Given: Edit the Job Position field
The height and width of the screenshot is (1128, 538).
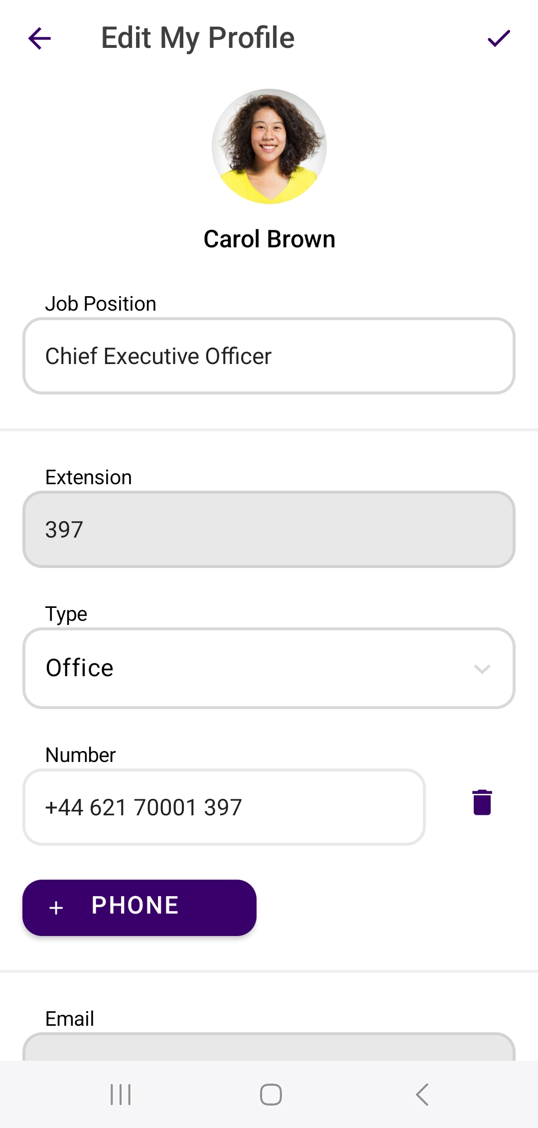Looking at the screenshot, I should click(x=269, y=356).
